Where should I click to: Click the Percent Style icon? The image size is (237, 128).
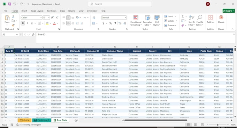coord(110,23)
